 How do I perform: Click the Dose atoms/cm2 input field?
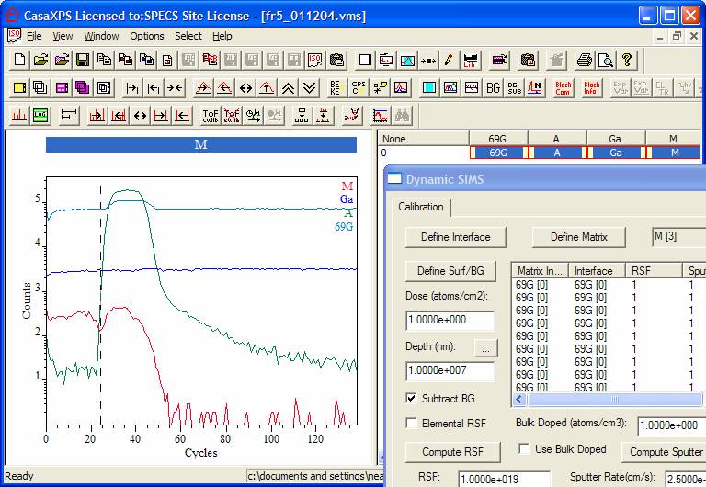450,321
